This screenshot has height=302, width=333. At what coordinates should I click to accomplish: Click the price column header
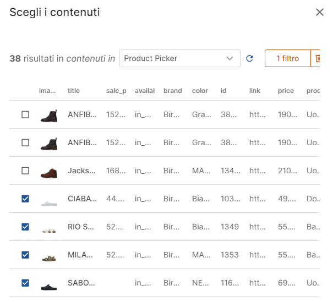pyautogui.click(x=286, y=91)
